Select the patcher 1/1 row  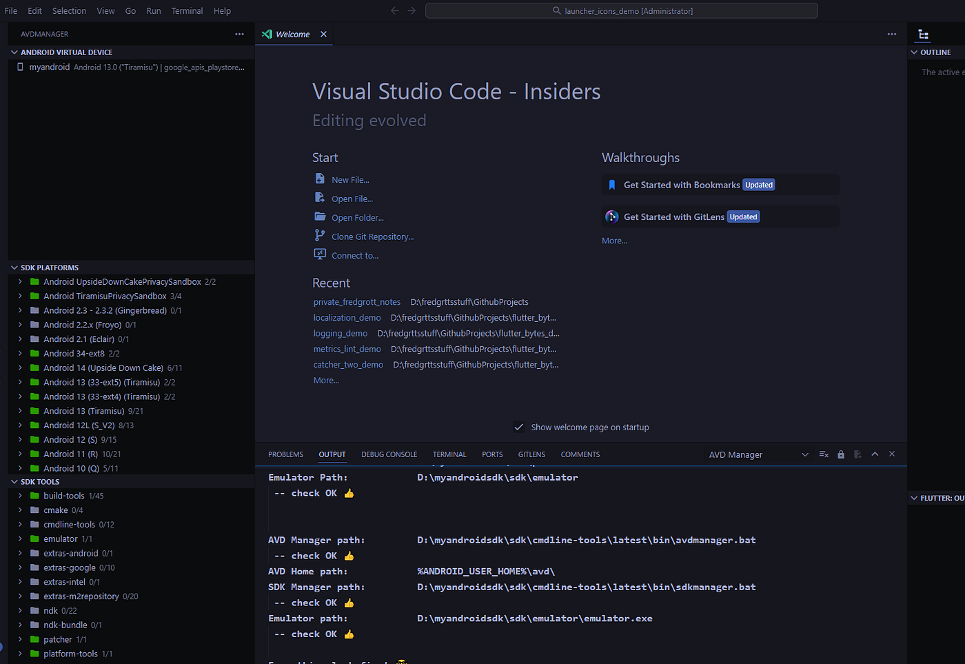click(131, 639)
